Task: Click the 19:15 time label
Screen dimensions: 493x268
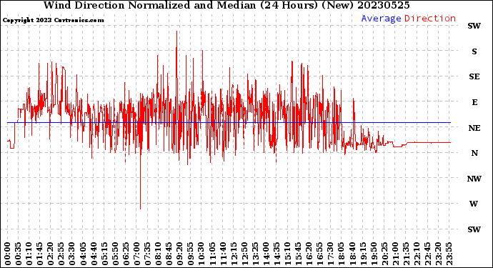Action: click(362, 254)
